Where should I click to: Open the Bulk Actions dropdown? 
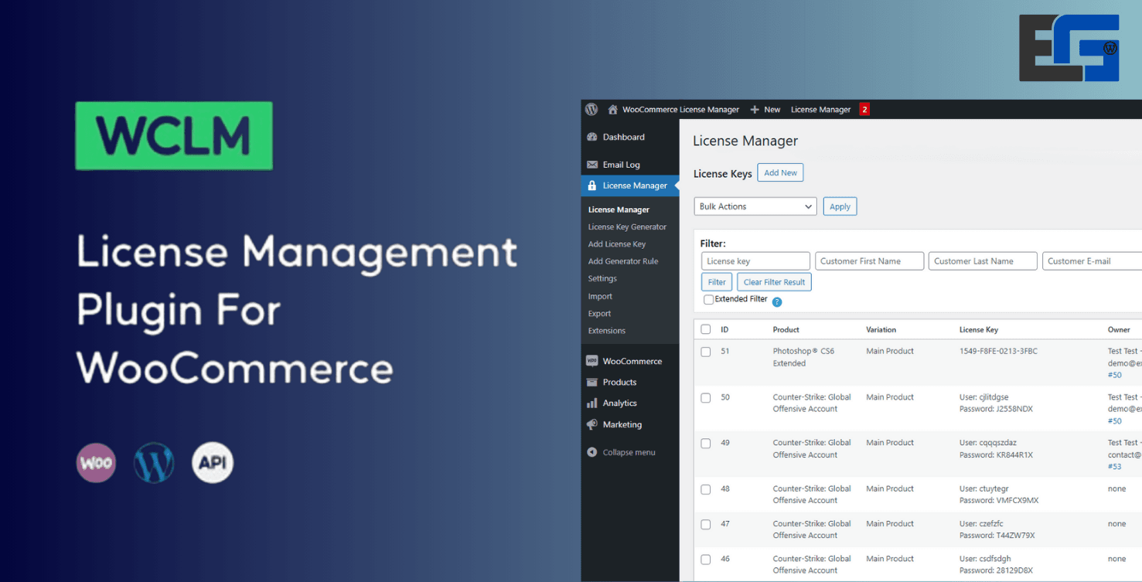tap(755, 206)
